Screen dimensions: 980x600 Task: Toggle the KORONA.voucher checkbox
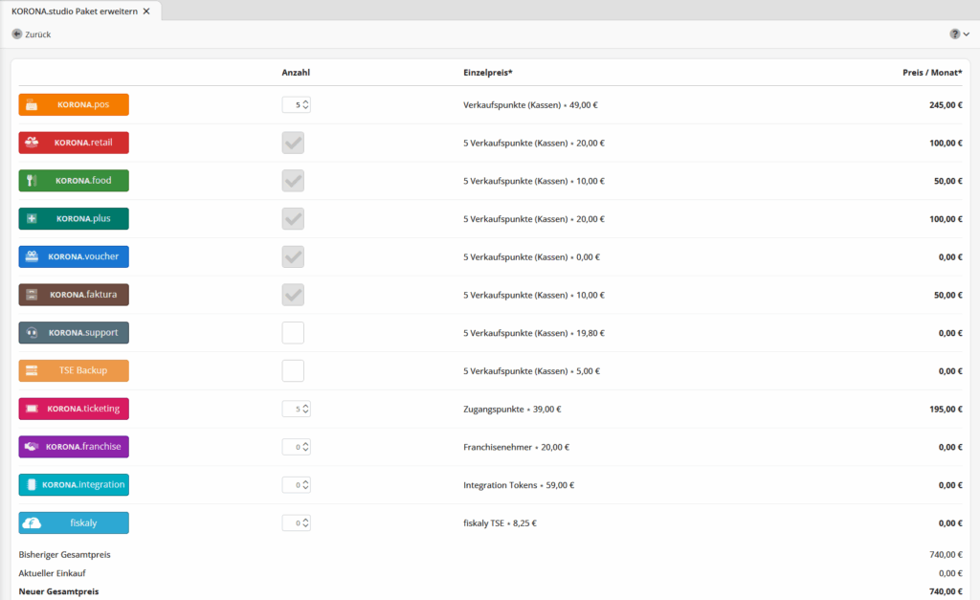293,256
